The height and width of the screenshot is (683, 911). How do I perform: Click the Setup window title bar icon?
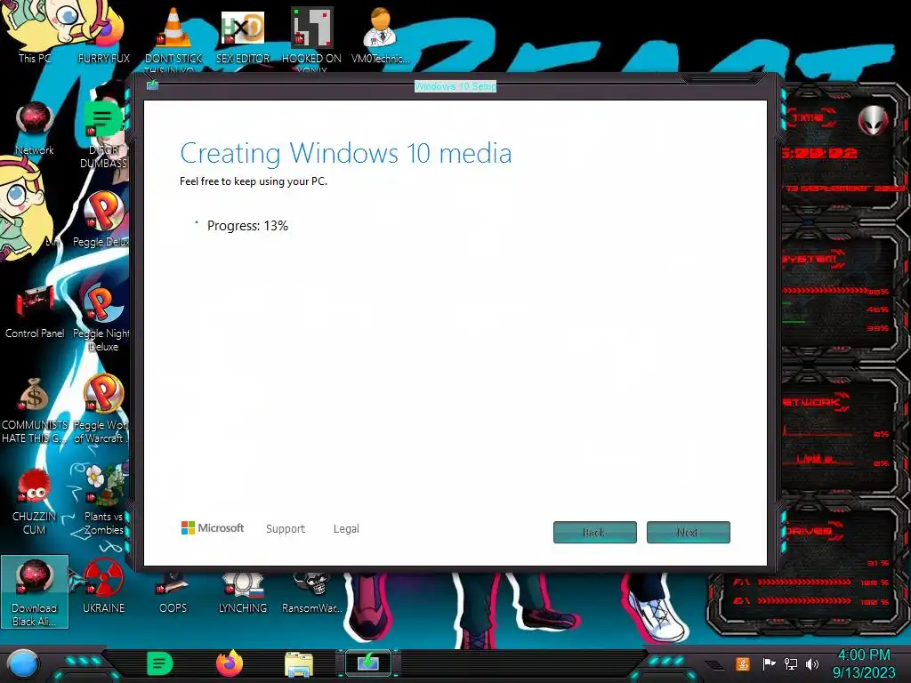tap(152, 84)
